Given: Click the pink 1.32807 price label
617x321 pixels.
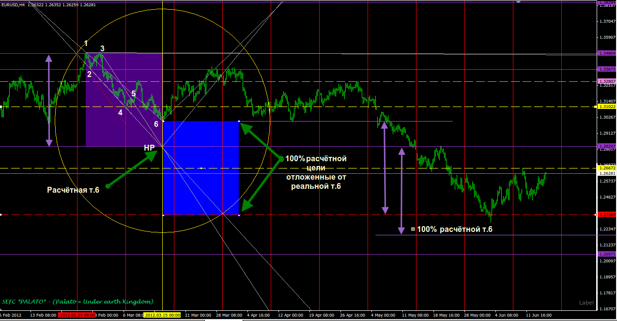Looking at the screenshot, I should pyautogui.click(x=607, y=81).
